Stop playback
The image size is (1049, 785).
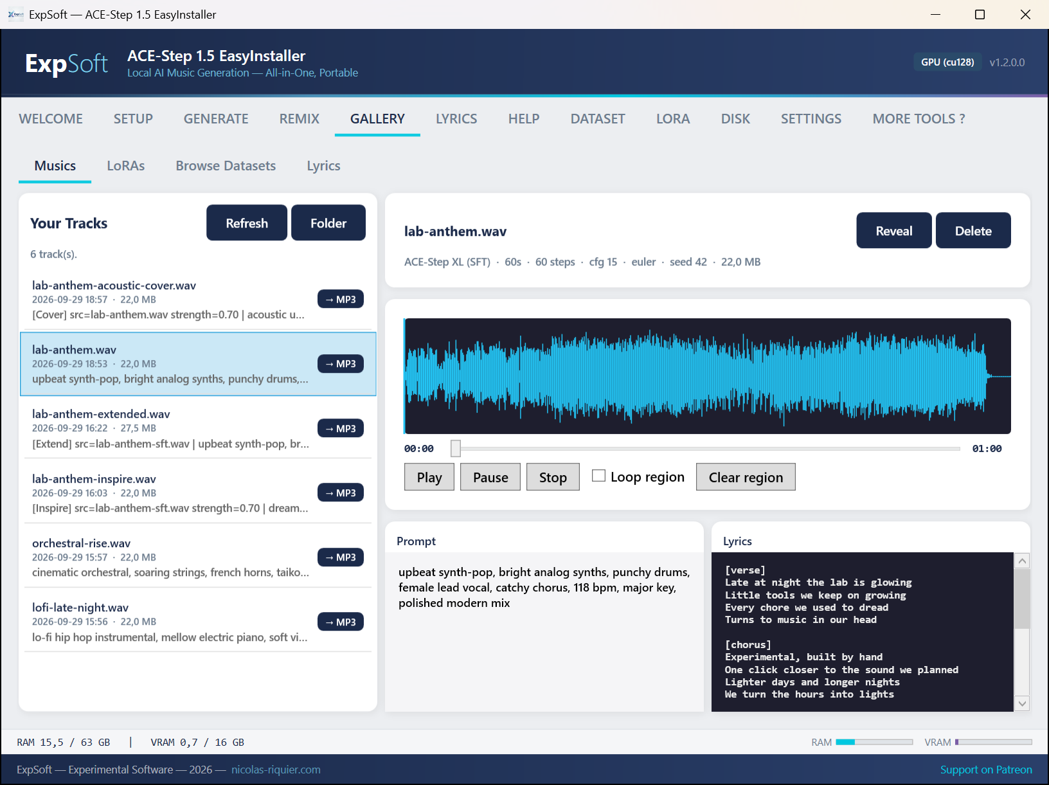tap(553, 477)
